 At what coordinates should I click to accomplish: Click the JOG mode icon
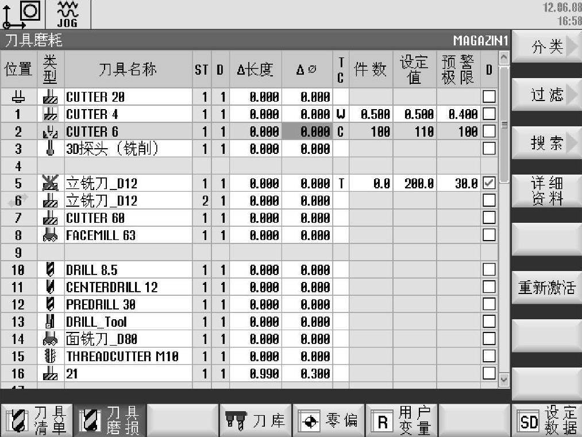(x=68, y=15)
